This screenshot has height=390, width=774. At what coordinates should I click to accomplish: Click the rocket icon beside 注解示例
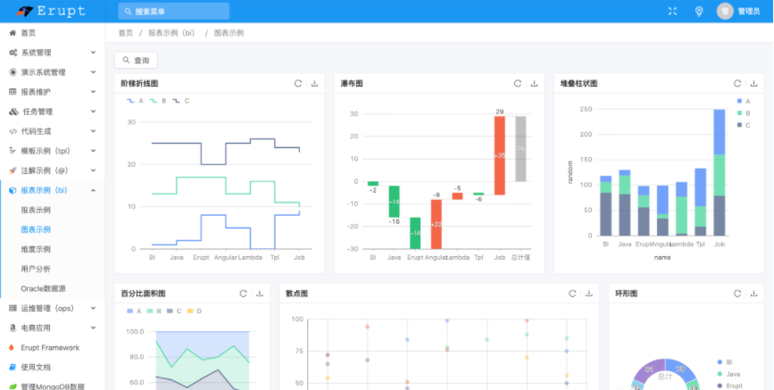12,170
